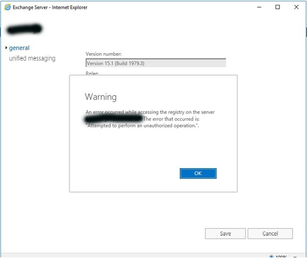Click the zoom level icon in status bar
Image resolution: width=307 pixels, height=259 pixels.
(271, 257)
